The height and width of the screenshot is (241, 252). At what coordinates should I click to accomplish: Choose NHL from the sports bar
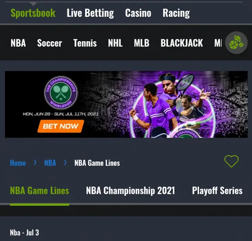coord(115,43)
